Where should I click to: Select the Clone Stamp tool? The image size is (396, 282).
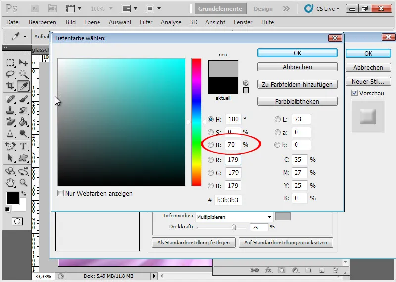(x=10, y=110)
